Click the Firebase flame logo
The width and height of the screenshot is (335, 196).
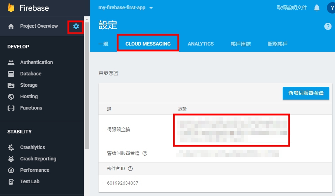pos(11,8)
